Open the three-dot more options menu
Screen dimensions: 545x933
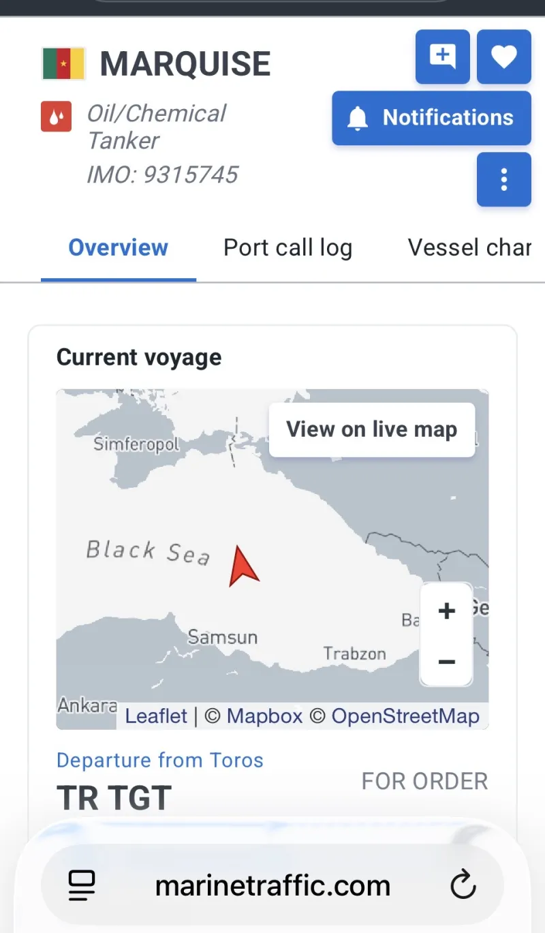[503, 179]
